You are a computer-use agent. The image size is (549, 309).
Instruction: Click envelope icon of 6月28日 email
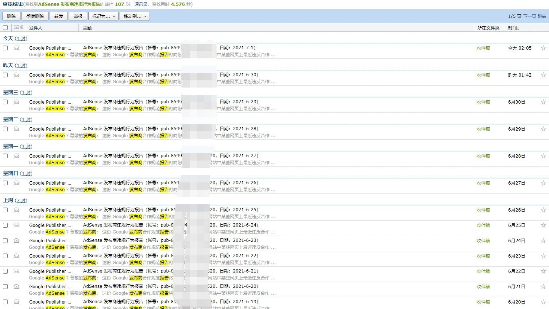[x=16, y=156]
